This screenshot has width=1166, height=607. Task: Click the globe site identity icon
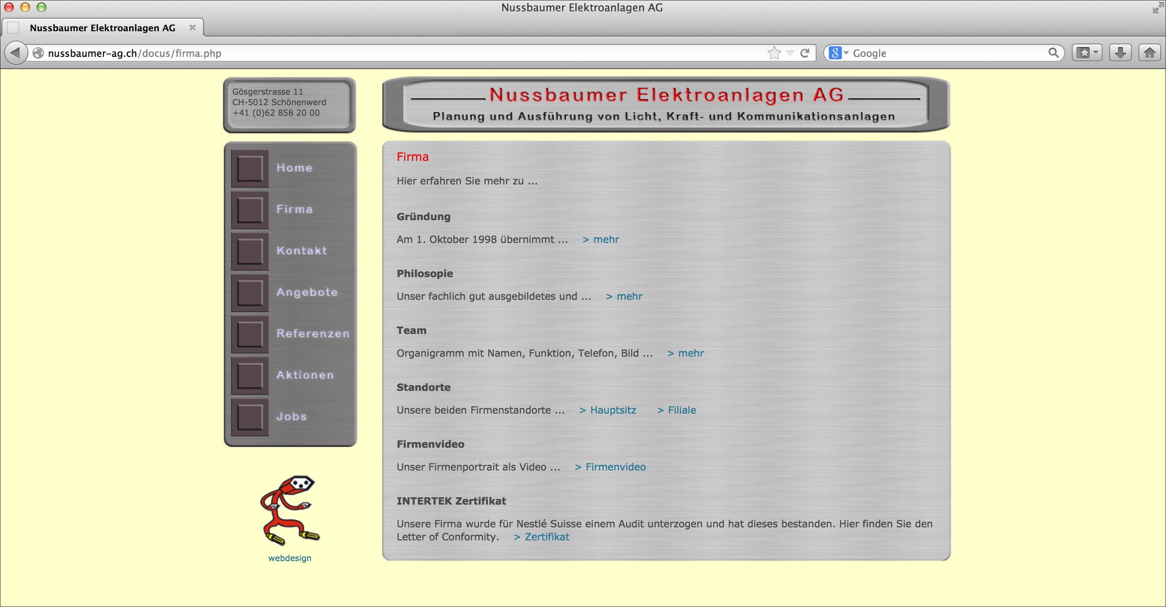click(x=38, y=53)
